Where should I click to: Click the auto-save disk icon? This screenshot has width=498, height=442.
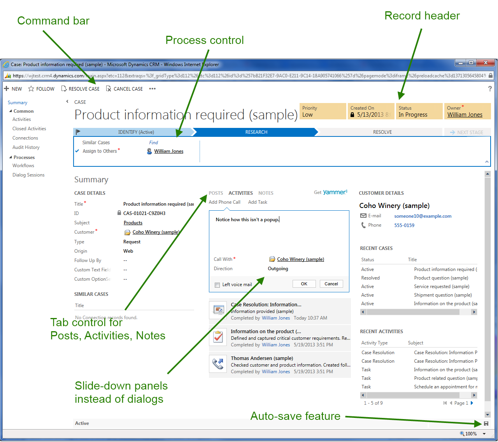point(486,423)
